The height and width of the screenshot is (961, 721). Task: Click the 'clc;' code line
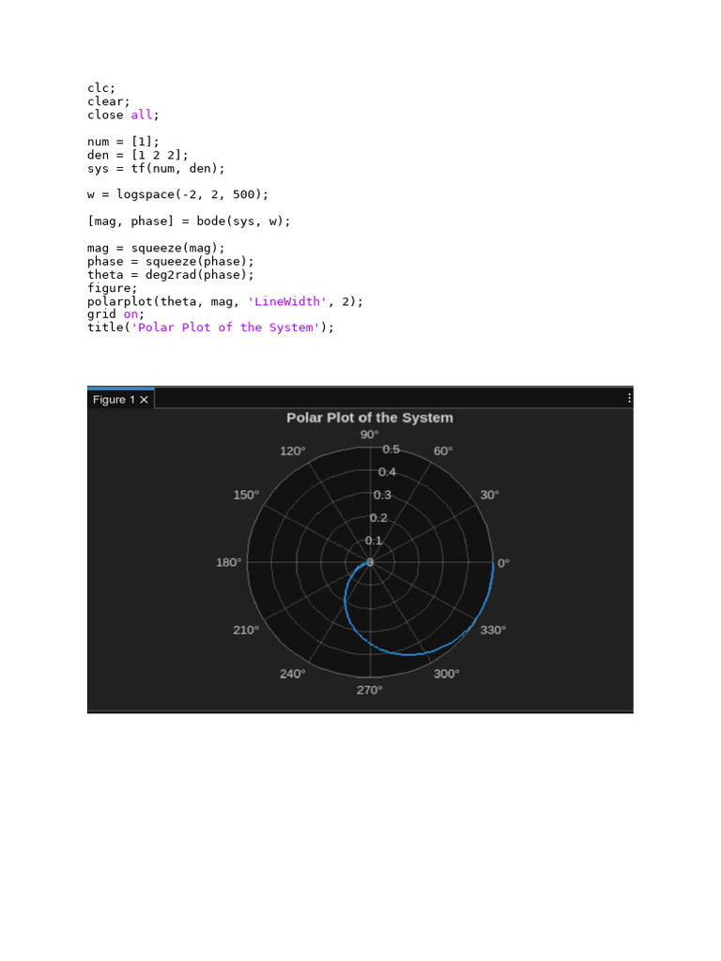point(101,88)
